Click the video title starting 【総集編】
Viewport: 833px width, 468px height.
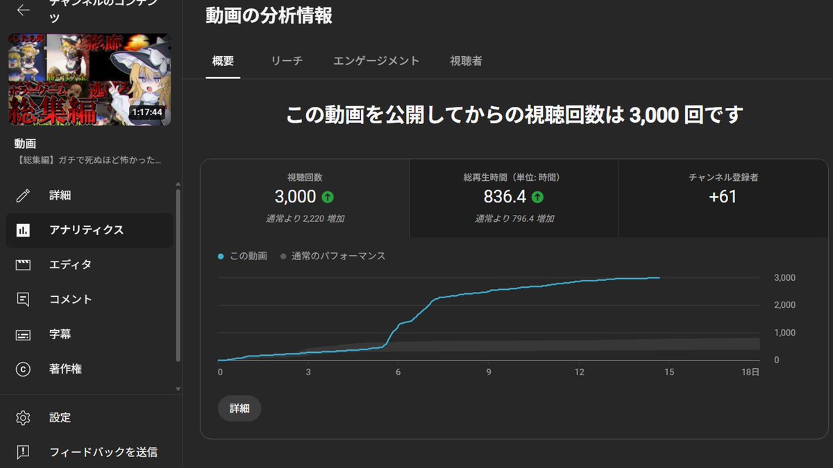click(x=87, y=160)
